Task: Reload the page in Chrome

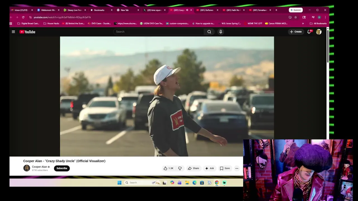Action: click(x=23, y=17)
